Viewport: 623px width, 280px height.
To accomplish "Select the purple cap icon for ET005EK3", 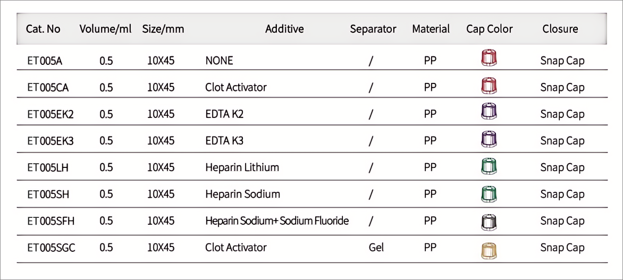I will click(x=488, y=139).
